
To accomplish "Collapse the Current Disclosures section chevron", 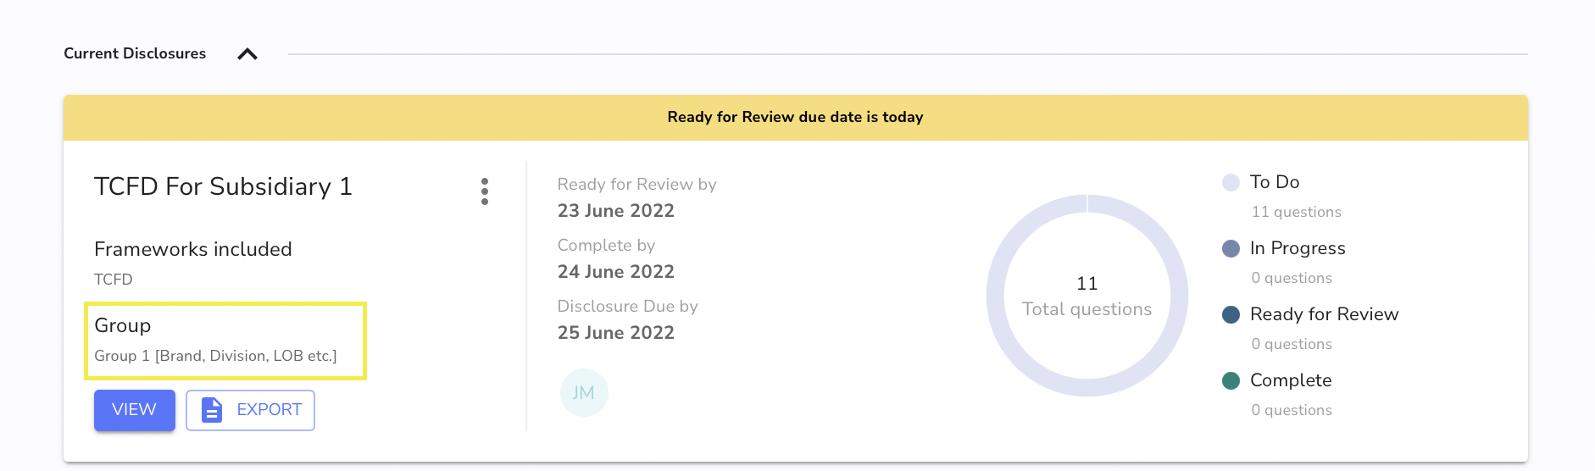I will pyautogui.click(x=247, y=54).
